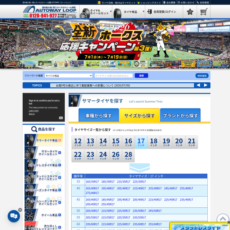This screenshot has width=230, height=230.
Task: Open the favorites star icon
Action: 190,12
